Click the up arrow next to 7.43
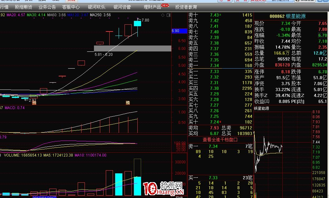Image resolution: width=329 pixels, height=198 pixels. pos(220,15)
